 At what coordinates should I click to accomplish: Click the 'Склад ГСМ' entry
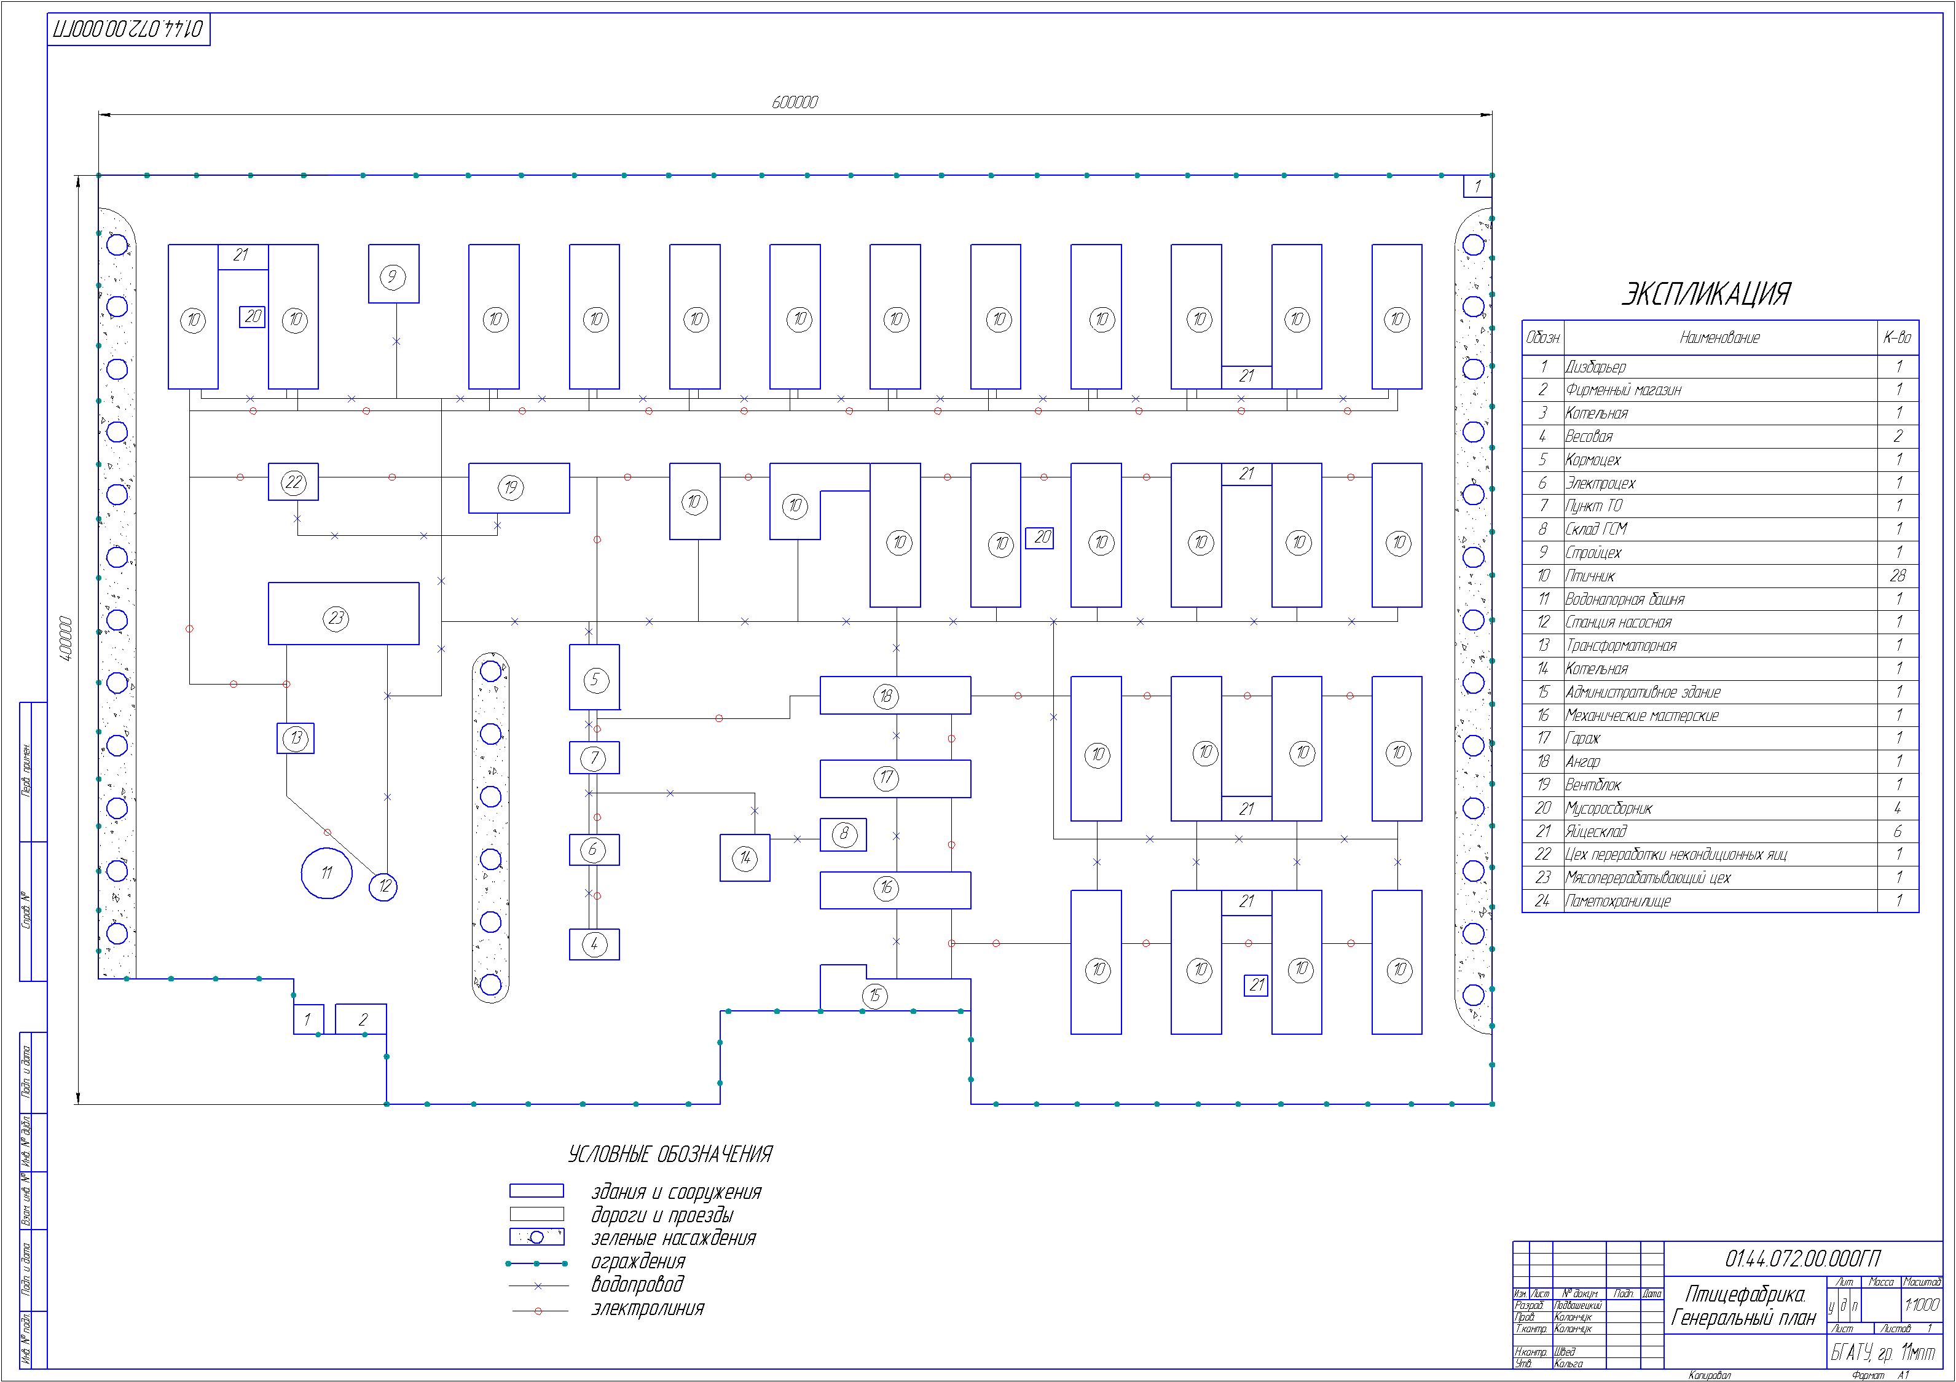click(x=1597, y=529)
